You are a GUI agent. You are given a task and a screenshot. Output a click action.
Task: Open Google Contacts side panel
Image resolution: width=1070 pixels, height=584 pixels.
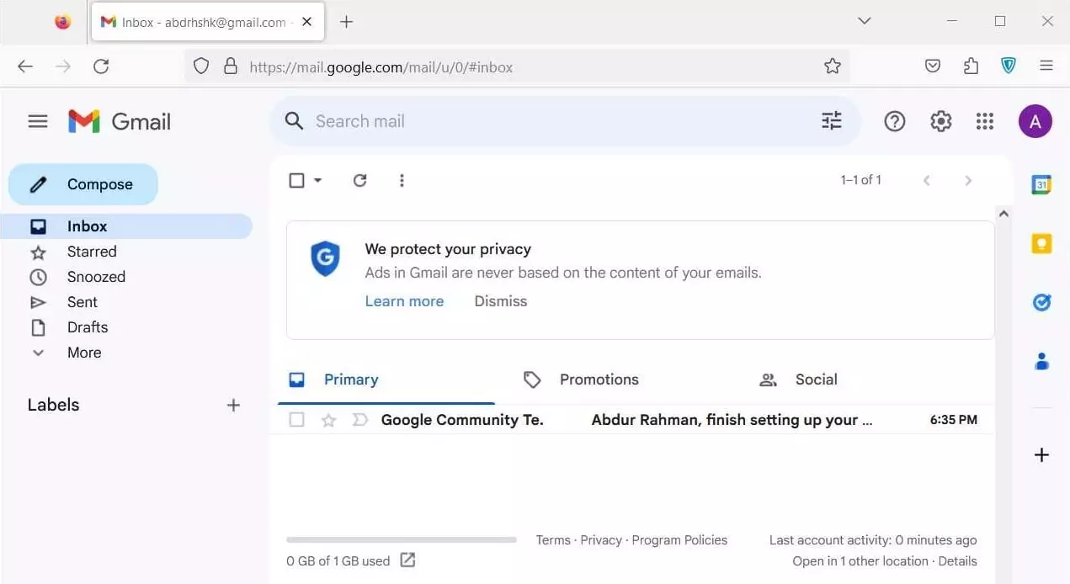(x=1041, y=361)
